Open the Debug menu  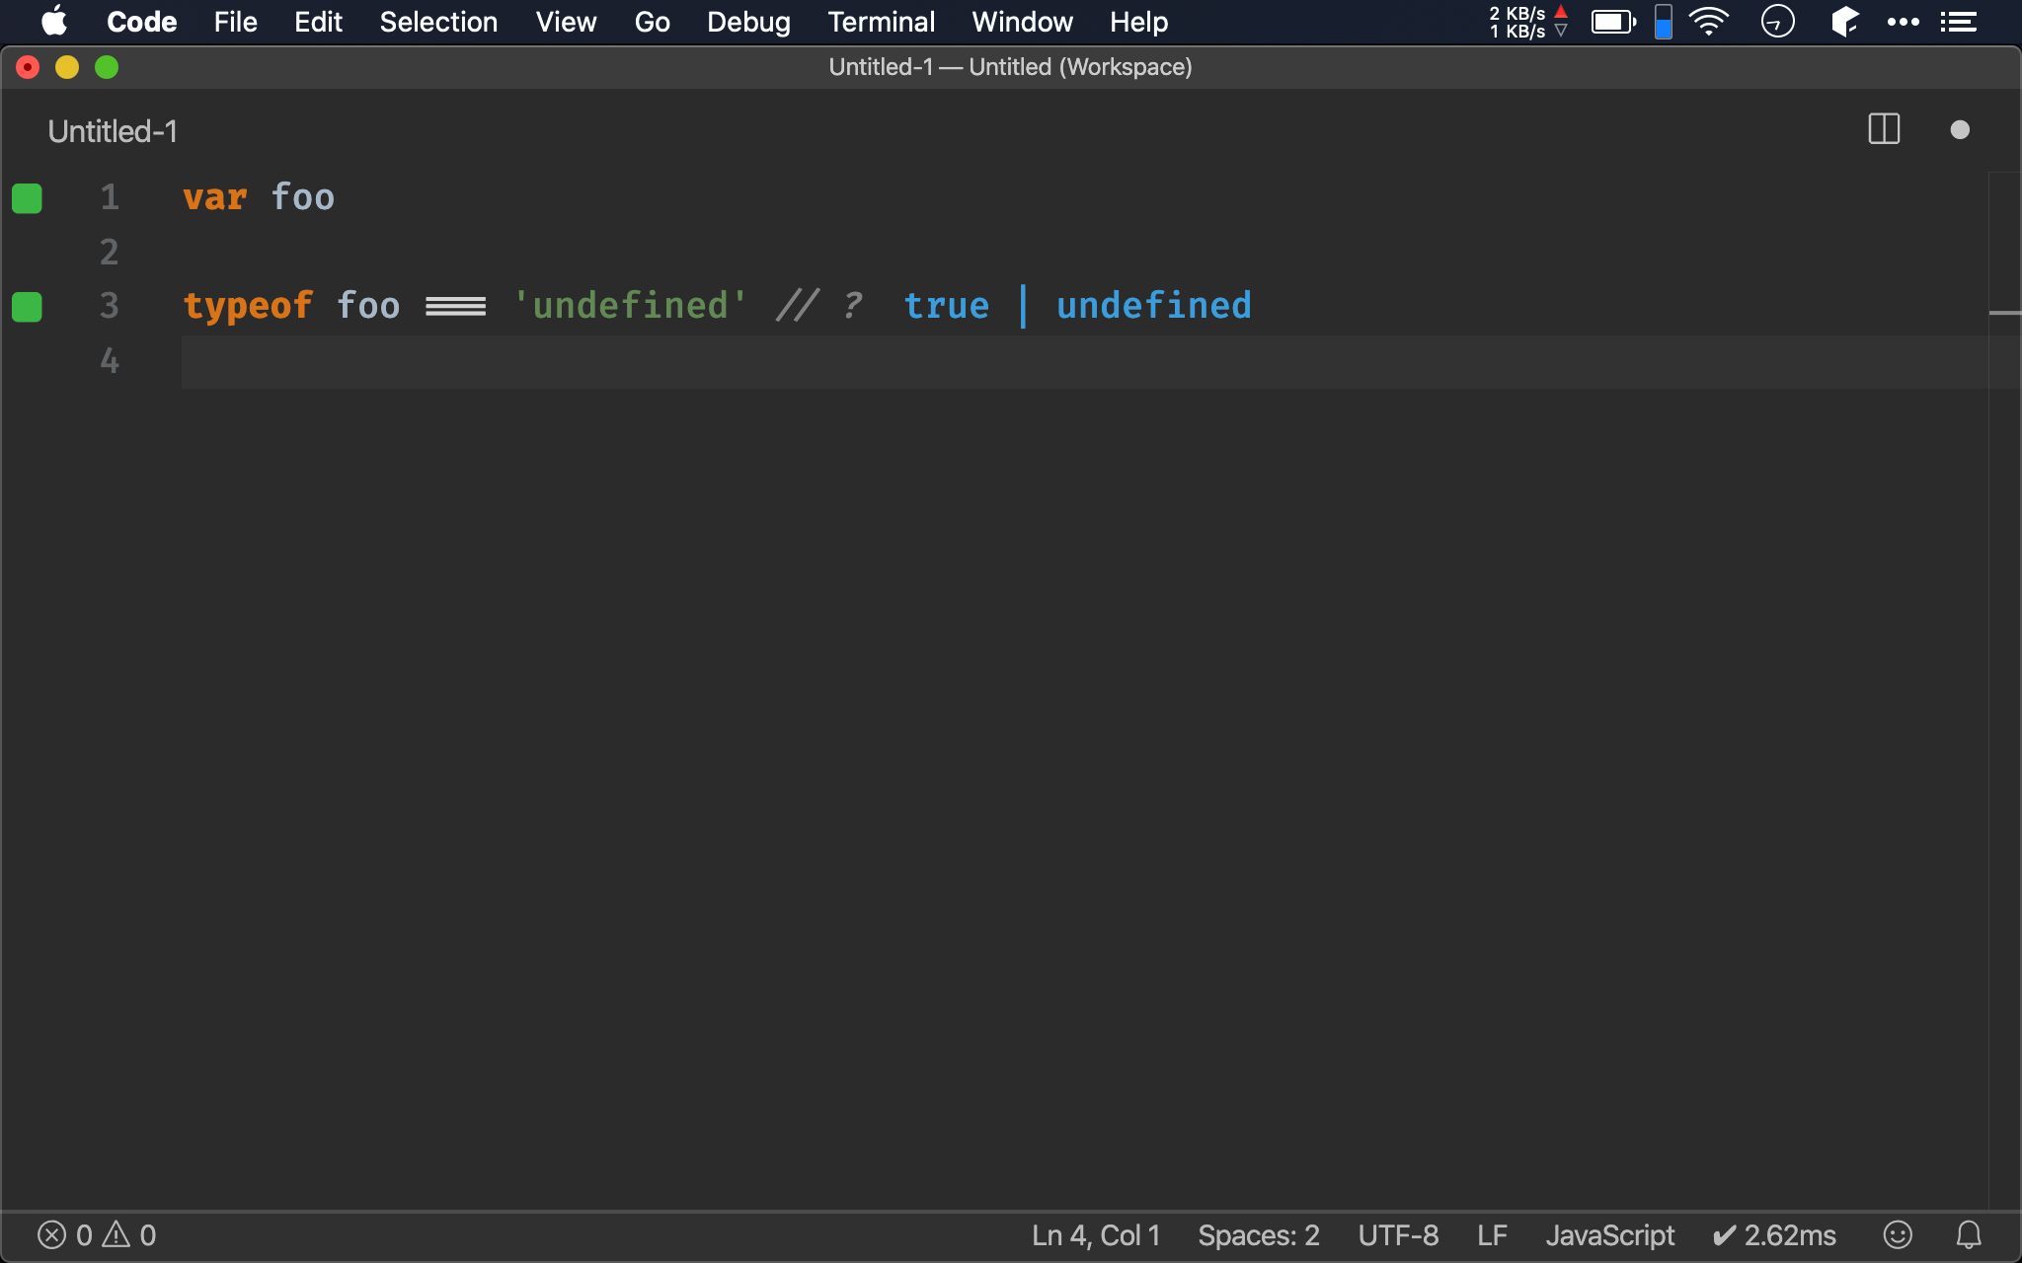748,22
